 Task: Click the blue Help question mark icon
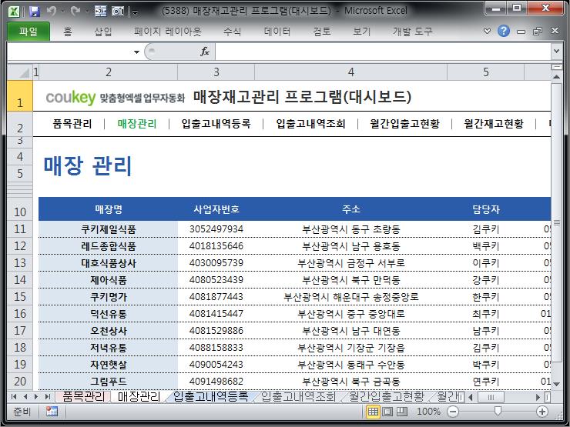tap(504, 32)
